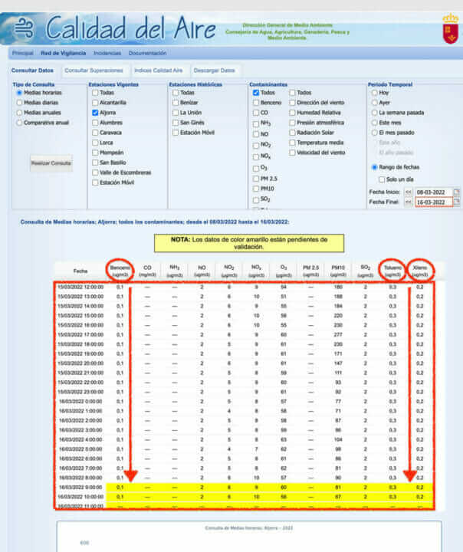The height and width of the screenshot is (552, 463).
Task: Select the Medias horarias radio button
Action: 19,93
